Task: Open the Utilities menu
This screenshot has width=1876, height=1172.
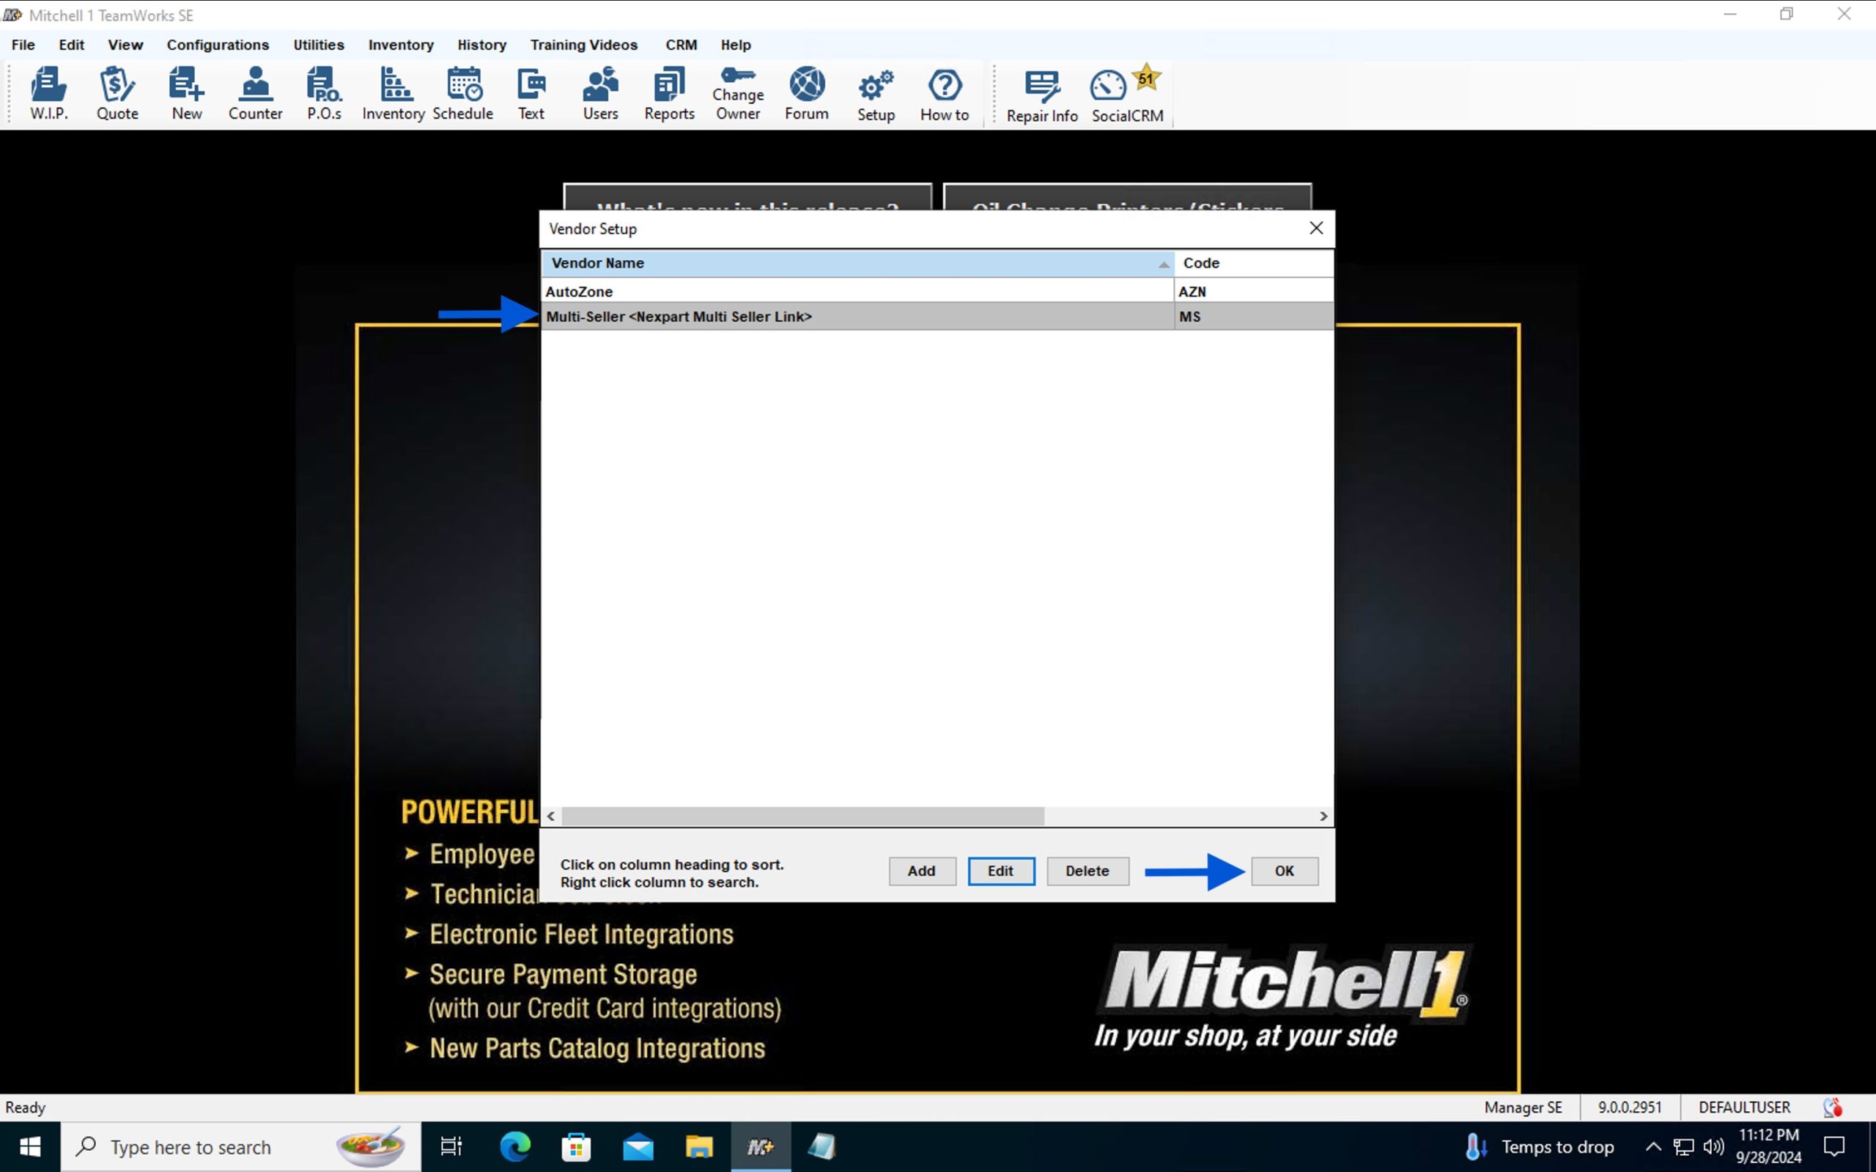Action: (x=319, y=45)
